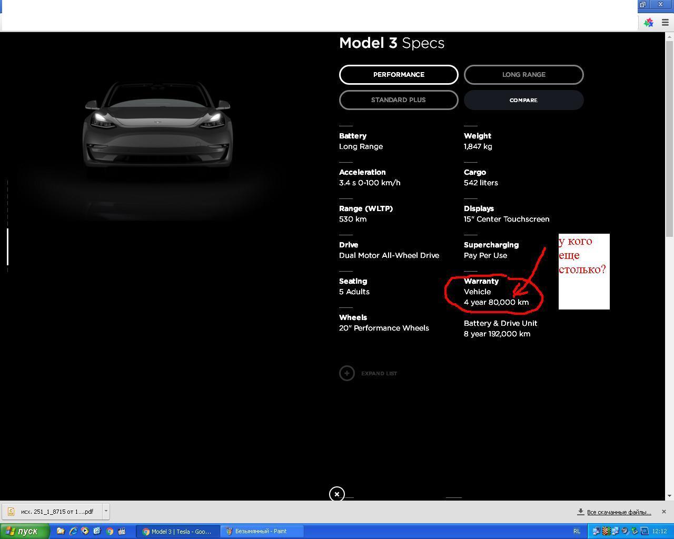Click the 4 year 80,000 km text
Image resolution: width=674 pixels, height=539 pixels.
click(496, 302)
